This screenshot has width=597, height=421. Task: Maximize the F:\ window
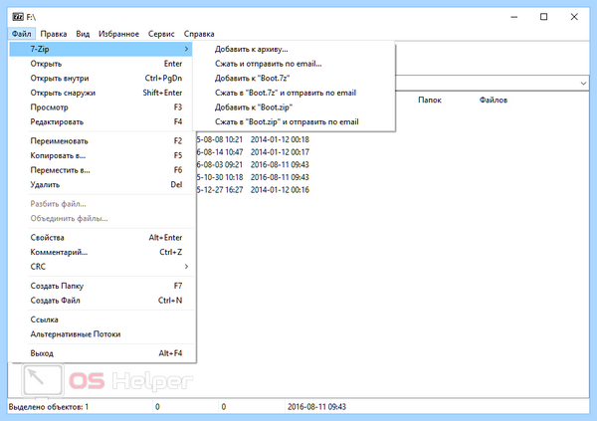tap(543, 17)
